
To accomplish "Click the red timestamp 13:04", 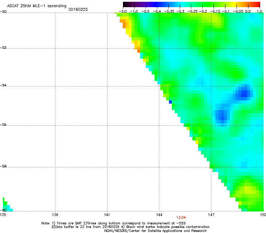I will (181, 218).
